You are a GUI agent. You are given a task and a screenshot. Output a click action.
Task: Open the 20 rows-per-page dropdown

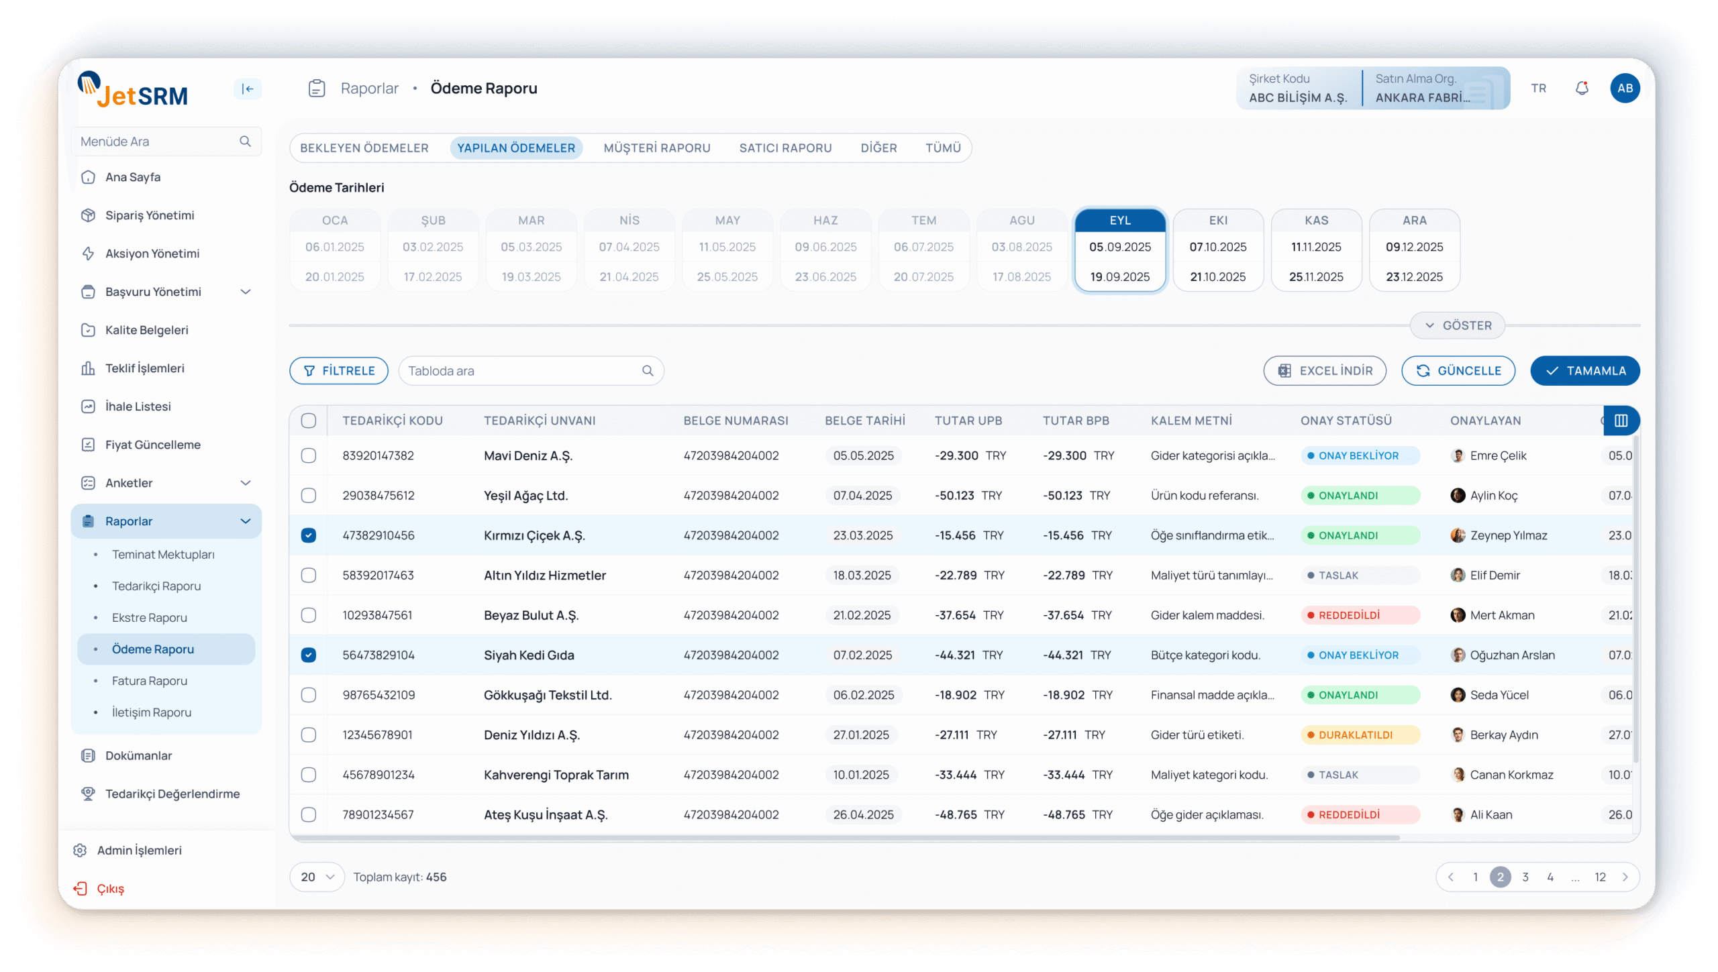[x=317, y=877]
